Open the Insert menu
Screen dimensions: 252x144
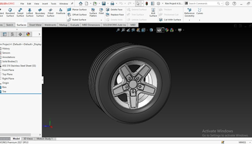[45, 4]
